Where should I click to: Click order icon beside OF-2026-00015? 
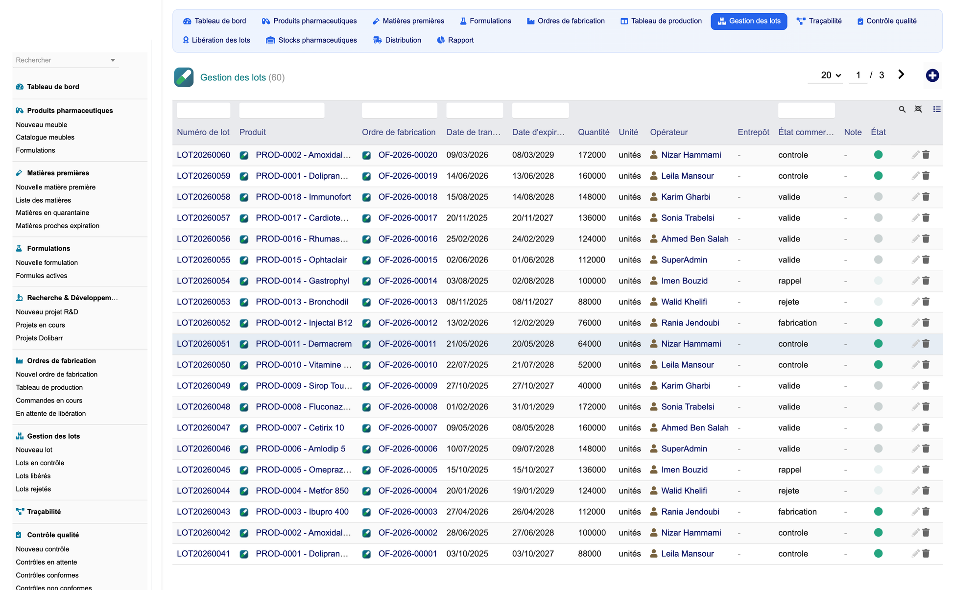click(x=366, y=260)
